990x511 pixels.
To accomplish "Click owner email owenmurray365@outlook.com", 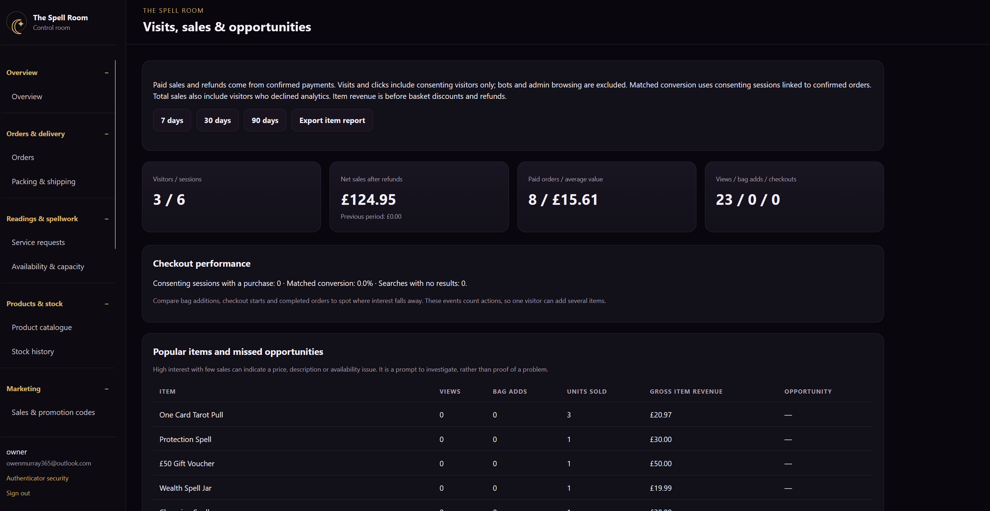I will click(49, 463).
